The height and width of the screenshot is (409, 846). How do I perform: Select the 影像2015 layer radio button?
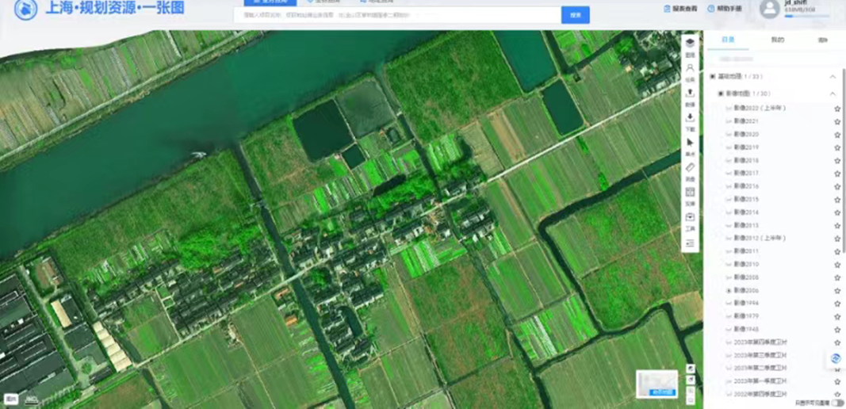tap(729, 200)
